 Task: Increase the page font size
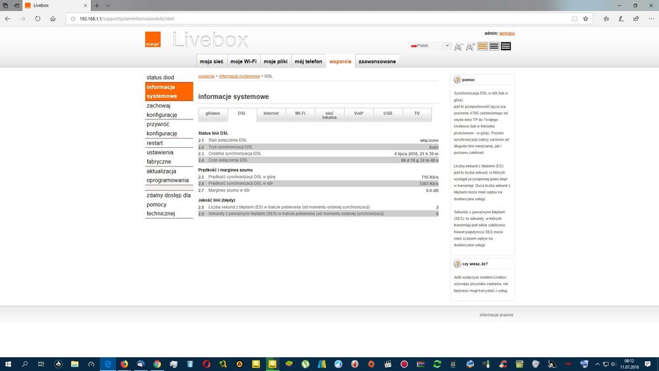[471, 46]
